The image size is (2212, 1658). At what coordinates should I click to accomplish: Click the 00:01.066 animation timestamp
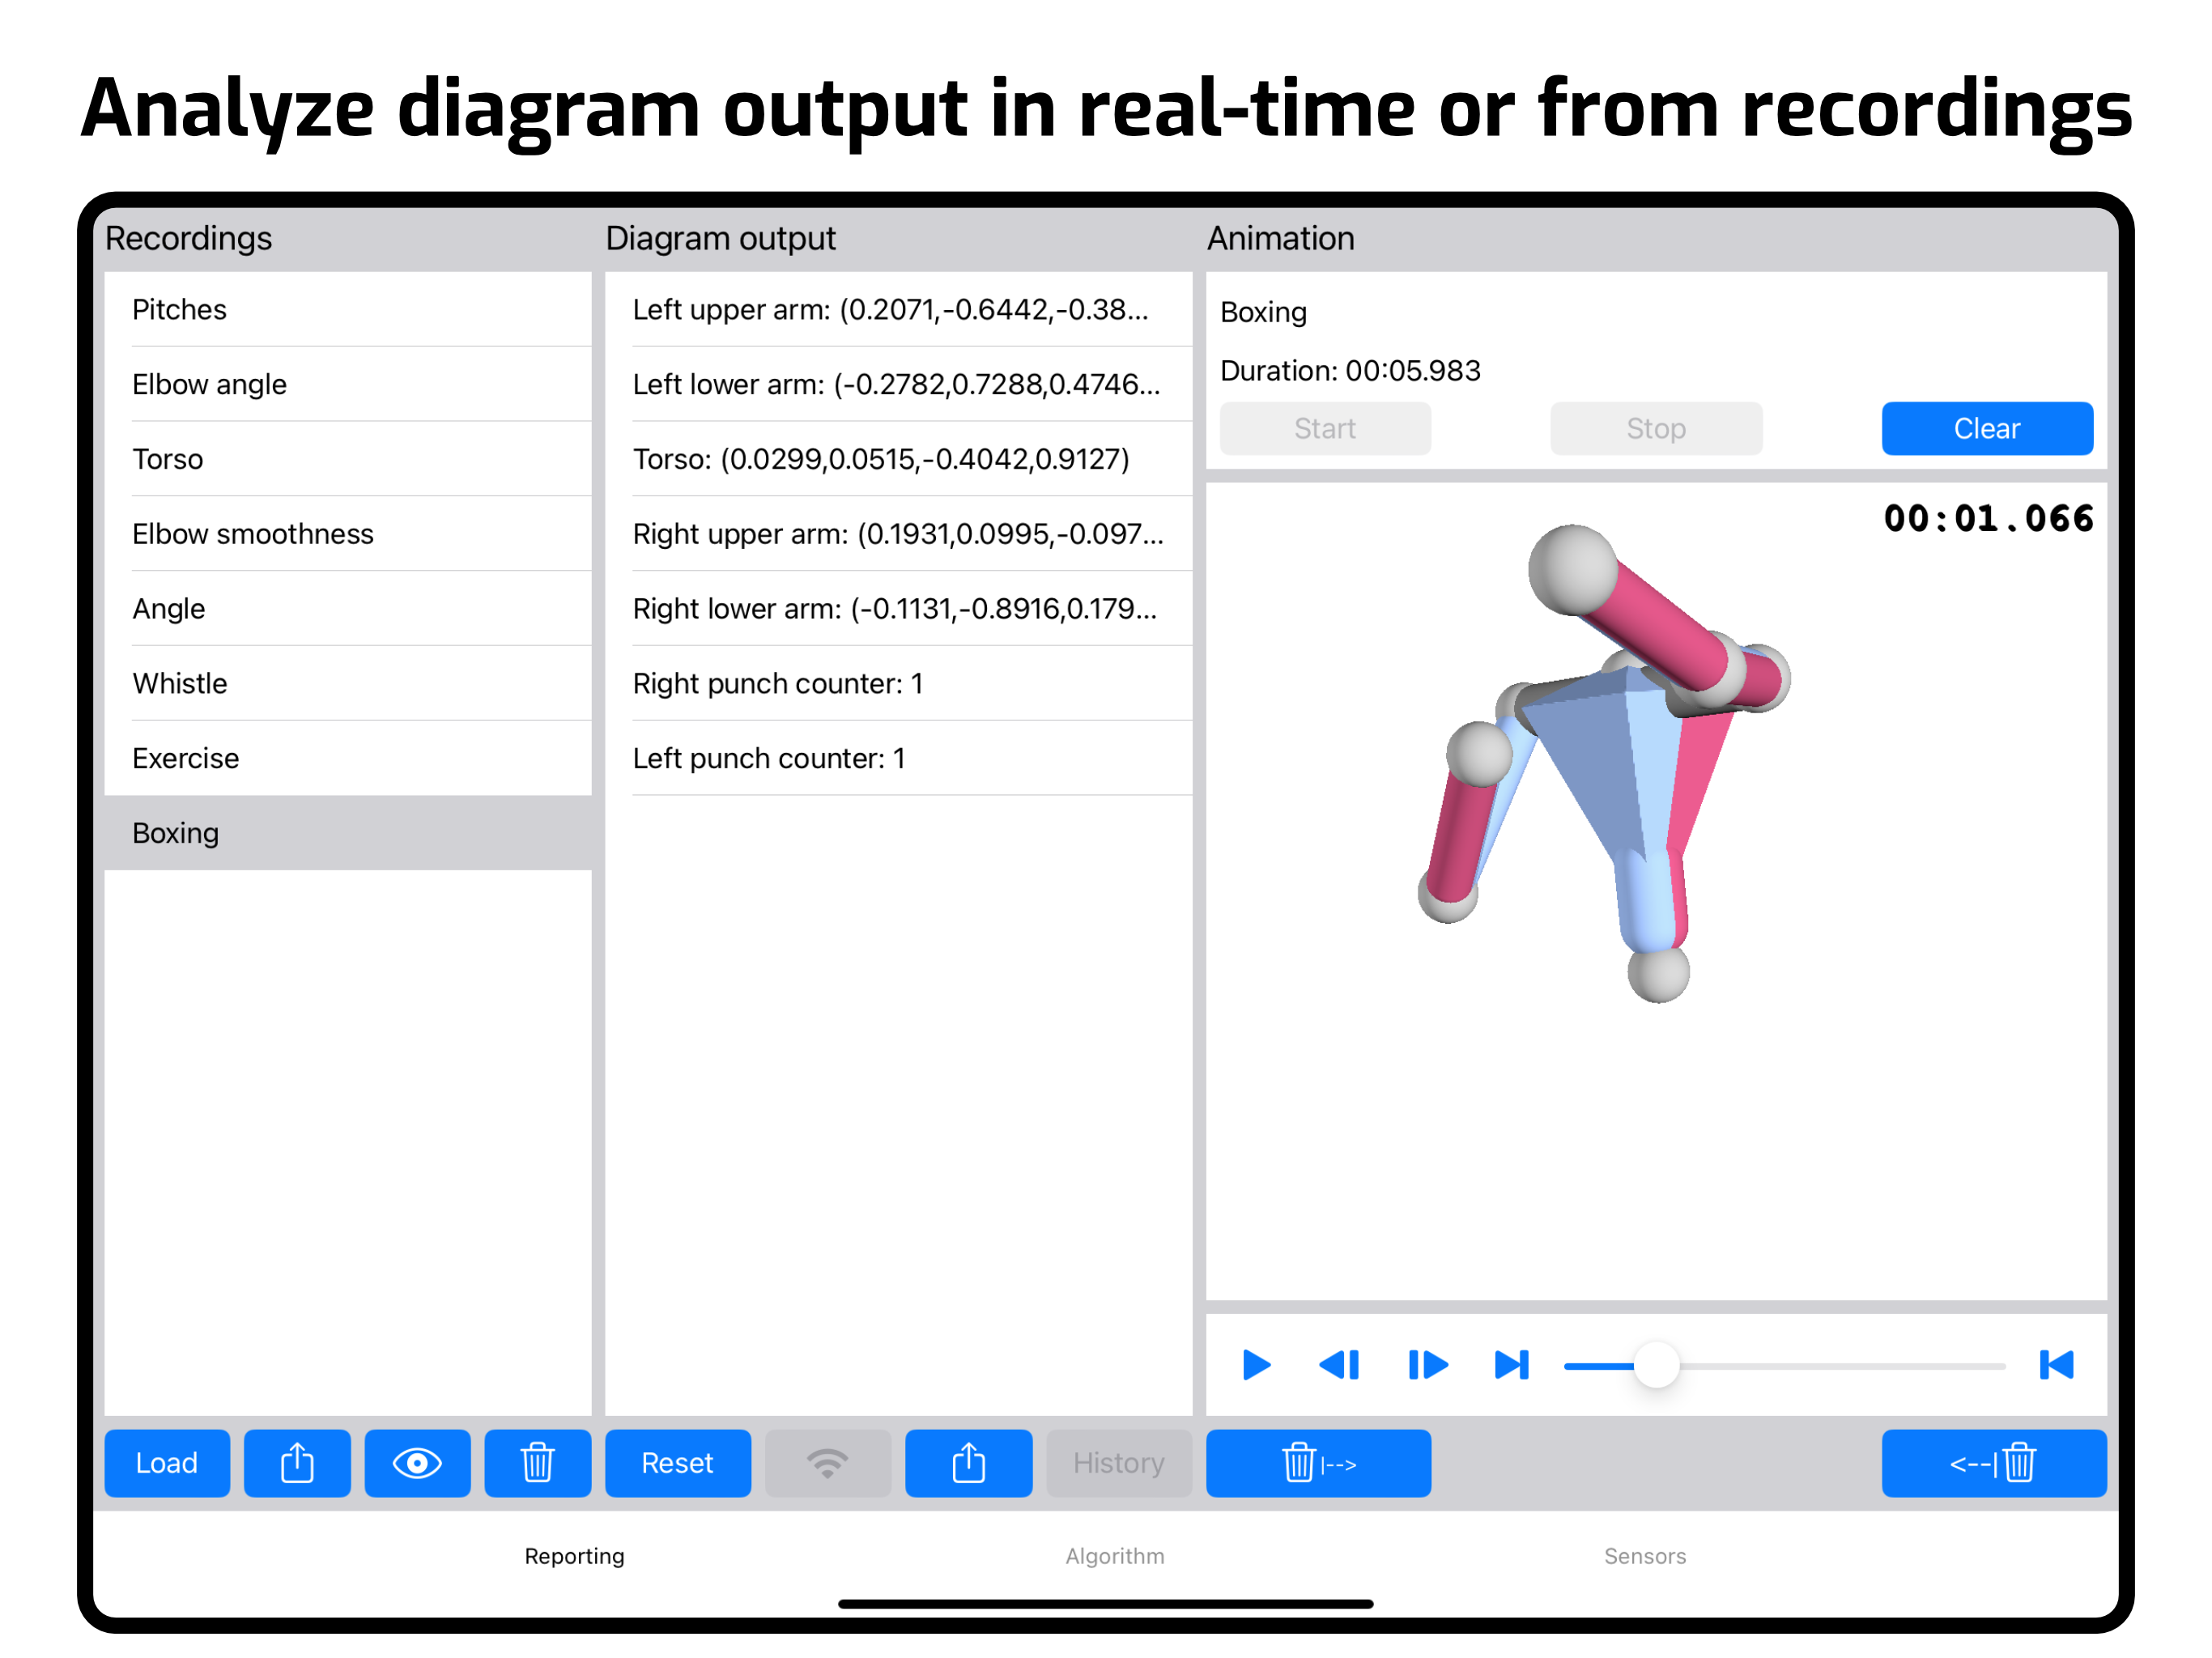tap(1988, 519)
